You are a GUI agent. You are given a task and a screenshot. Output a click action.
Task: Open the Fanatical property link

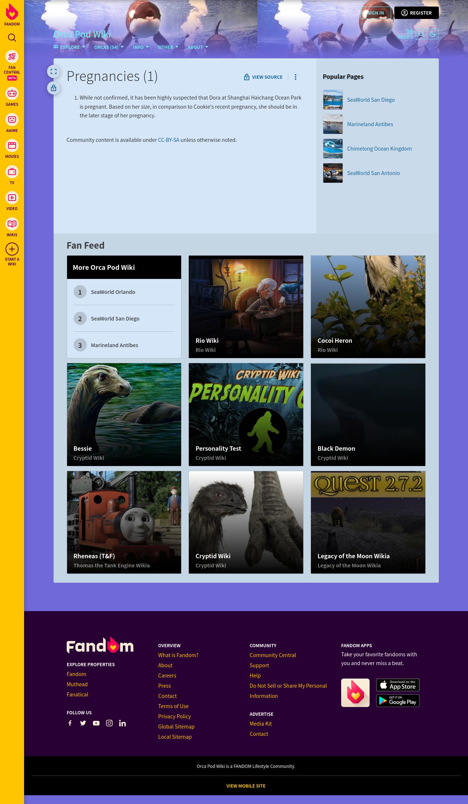coord(78,694)
